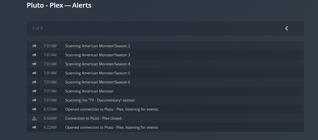The height and width of the screenshot is (140, 318).
Task: Click megaphone icon for Season 6 scan
Action: (x=34, y=82)
